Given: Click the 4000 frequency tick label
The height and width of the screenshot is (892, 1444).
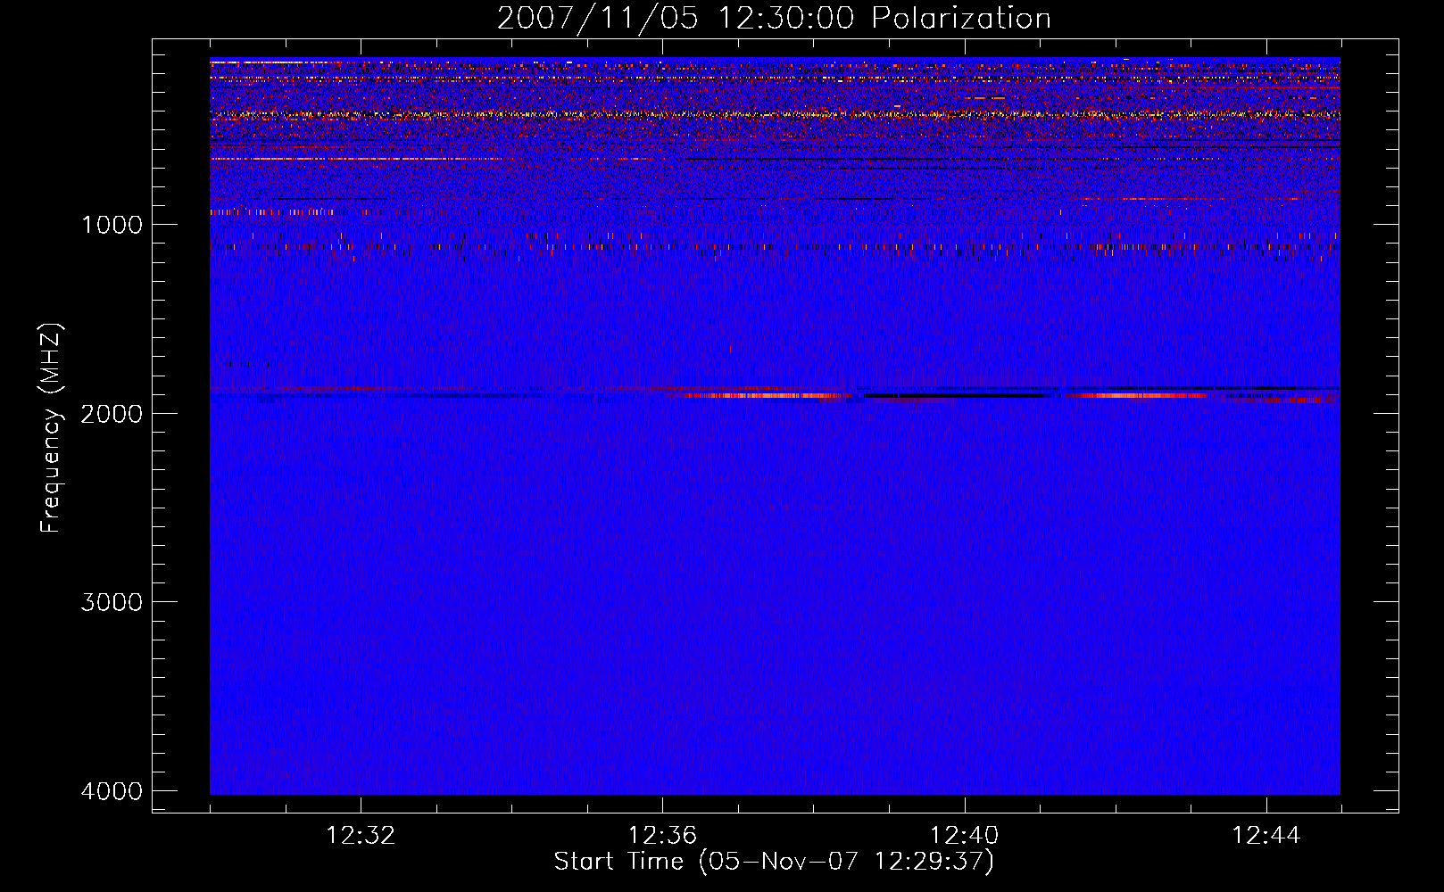Looking at the screenshot, I should [x=112, y=791].
